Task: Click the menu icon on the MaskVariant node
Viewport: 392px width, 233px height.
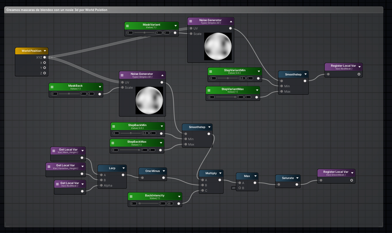Action: [128, 26]
